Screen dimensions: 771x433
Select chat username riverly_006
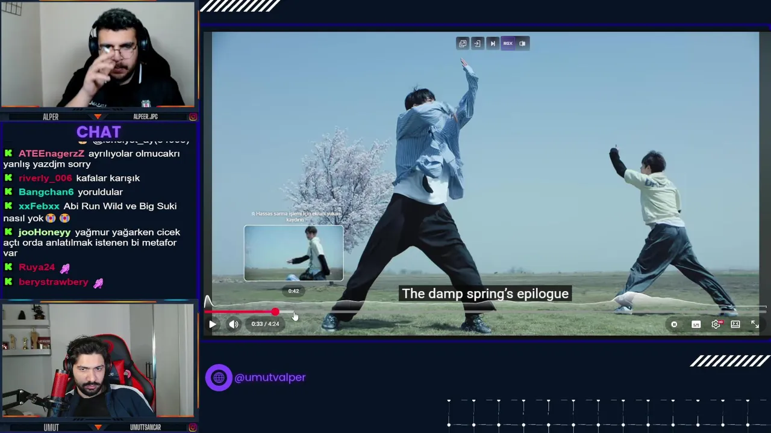click(45, 178)
